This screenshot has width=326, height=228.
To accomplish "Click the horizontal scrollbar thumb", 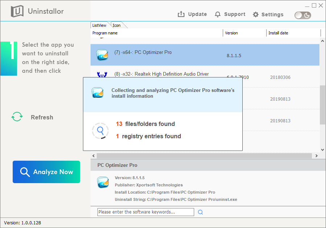I will click(204, 156).
